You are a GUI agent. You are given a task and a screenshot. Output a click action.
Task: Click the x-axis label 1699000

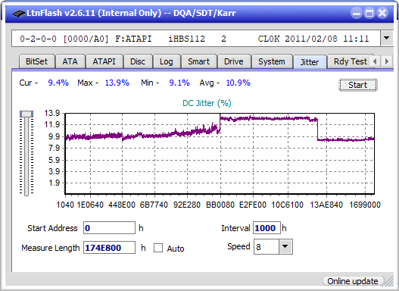(365, 205)
